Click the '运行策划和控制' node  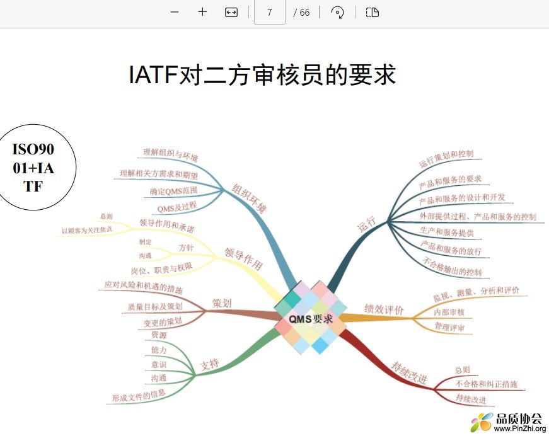(446, 159)
